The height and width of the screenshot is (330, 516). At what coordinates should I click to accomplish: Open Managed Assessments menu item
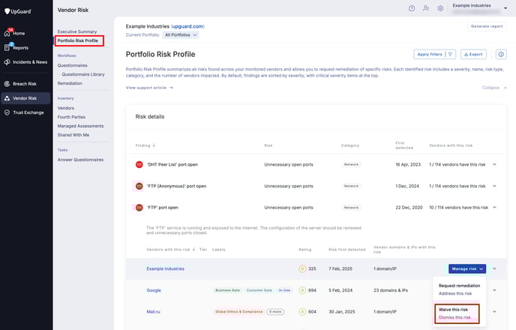[x=80, y=126]
